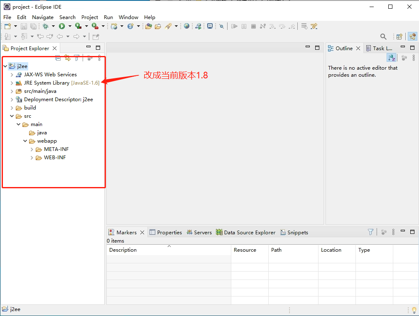419x316 pixels.
Task: Open the File menu
Action: (7, 17)
